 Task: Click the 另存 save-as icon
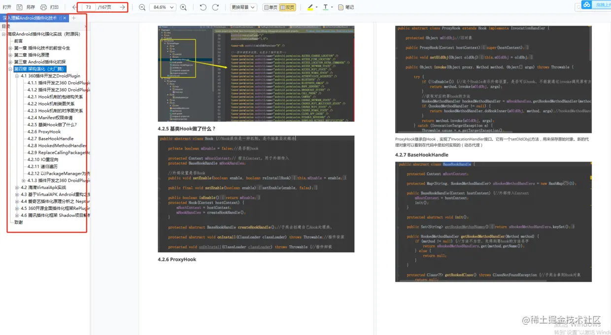coord(20,7)
